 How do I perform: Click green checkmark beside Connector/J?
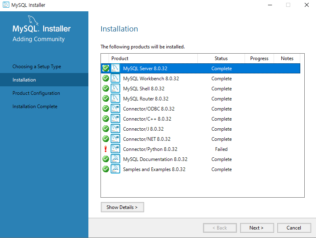click(x=106, y=129)
